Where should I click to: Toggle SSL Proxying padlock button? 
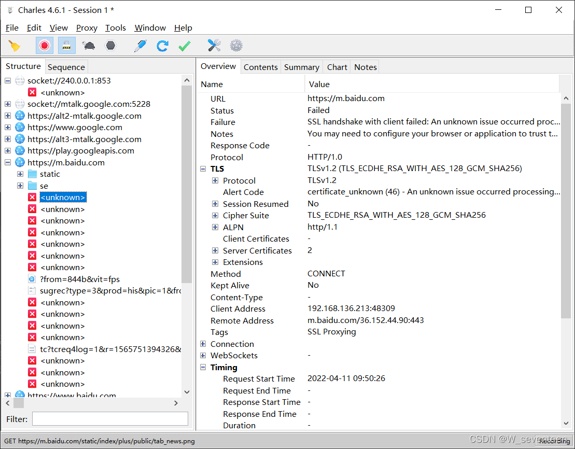tap(66, 46)
